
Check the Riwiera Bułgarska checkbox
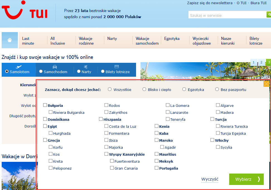pyautogui.click(x=50, y=112)
